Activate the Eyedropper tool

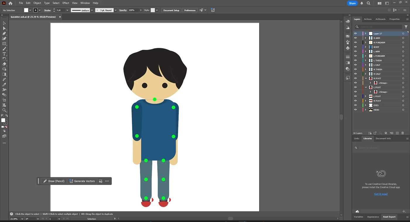point(4,85)
